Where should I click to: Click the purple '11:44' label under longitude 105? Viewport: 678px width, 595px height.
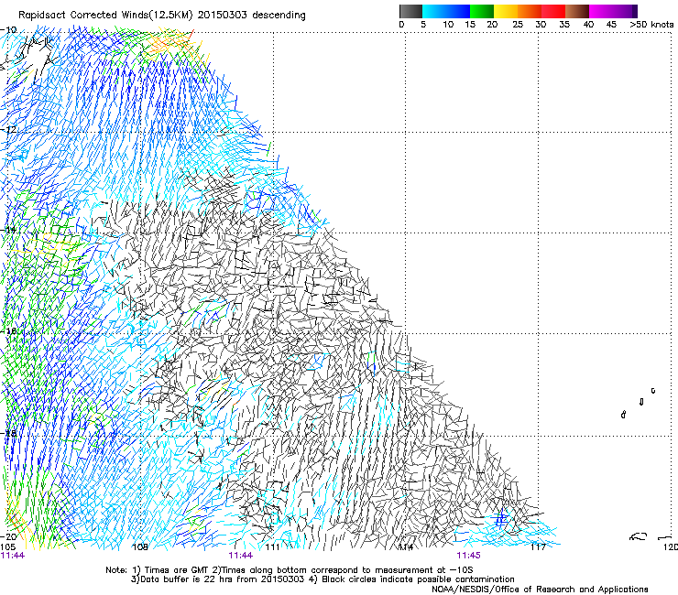[13, 556]
